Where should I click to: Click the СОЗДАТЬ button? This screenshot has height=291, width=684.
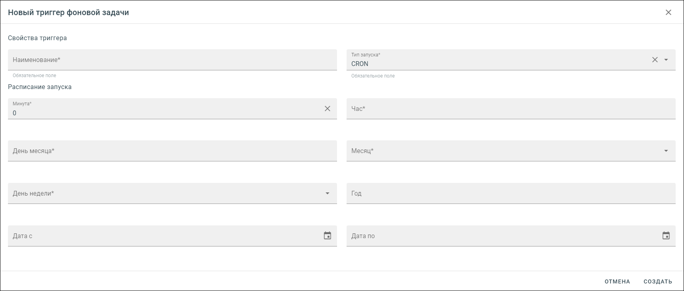[658, 281]
